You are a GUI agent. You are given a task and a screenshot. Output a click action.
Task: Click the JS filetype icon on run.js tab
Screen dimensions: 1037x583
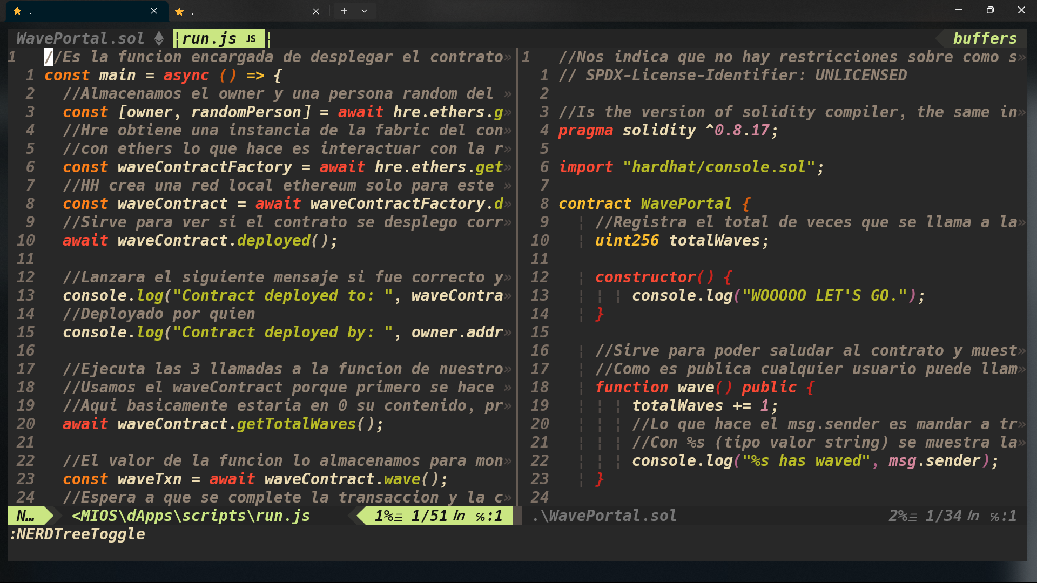coord(251,39)
